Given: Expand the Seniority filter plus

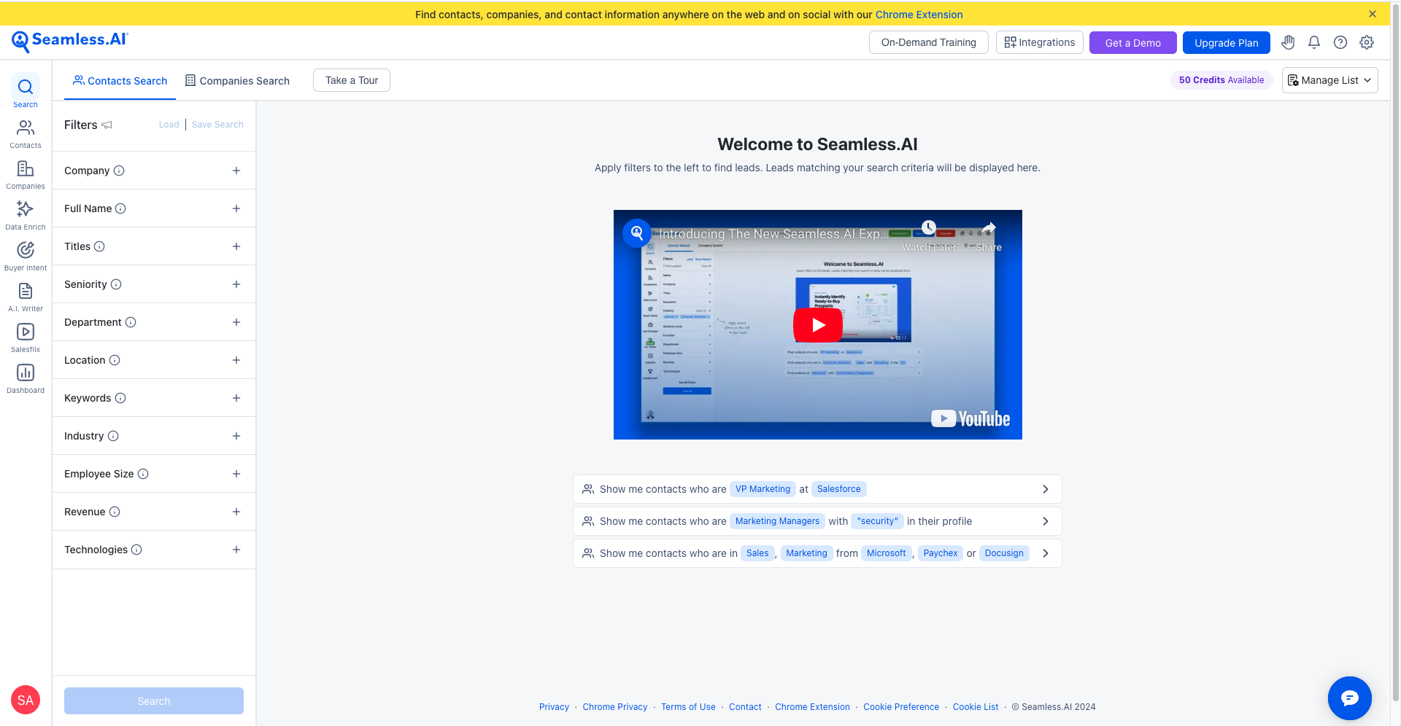Looking at the screenshot, I should (236, 284).
